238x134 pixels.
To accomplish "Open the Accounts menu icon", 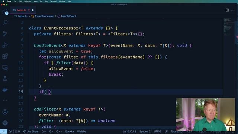I will (x=5, y=112).
